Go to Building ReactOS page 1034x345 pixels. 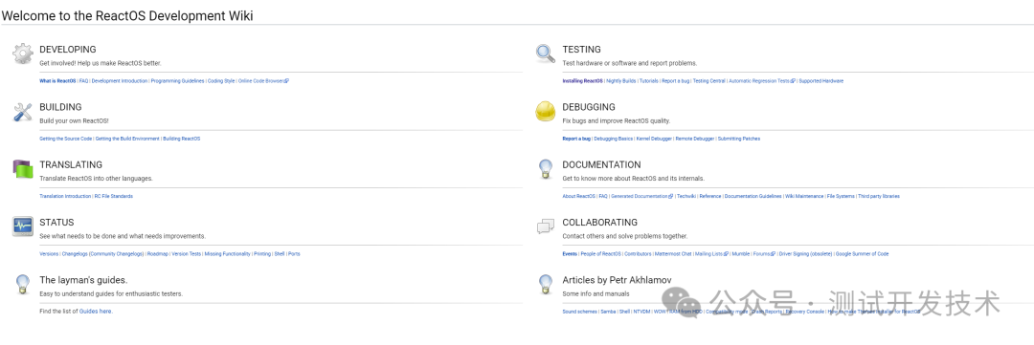pyautogui.click(x=181, y=139)
